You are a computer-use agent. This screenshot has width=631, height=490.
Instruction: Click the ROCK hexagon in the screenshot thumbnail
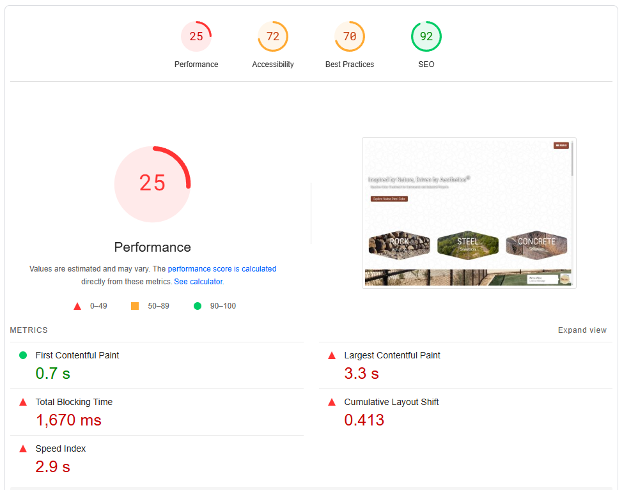pyautogui.click(x=399, y=244)
